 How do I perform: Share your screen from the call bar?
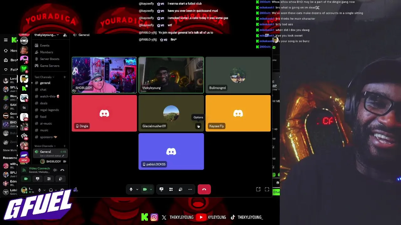click(x=161, y=189)
